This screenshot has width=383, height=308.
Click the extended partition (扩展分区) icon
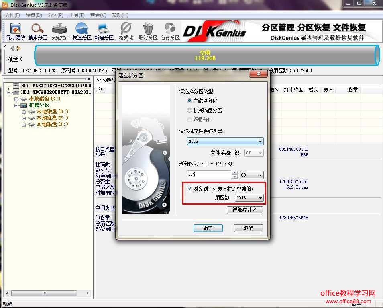[24, 105]
